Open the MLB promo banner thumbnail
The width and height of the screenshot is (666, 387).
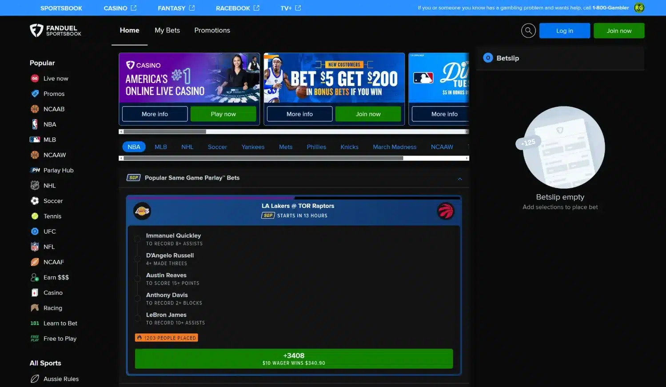coord(439,78)
